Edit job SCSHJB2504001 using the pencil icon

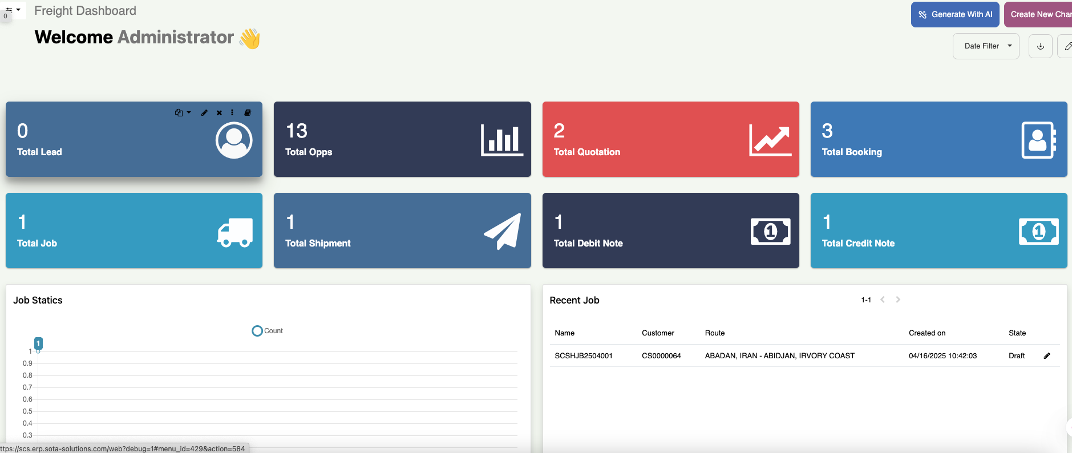point(1047,356)
